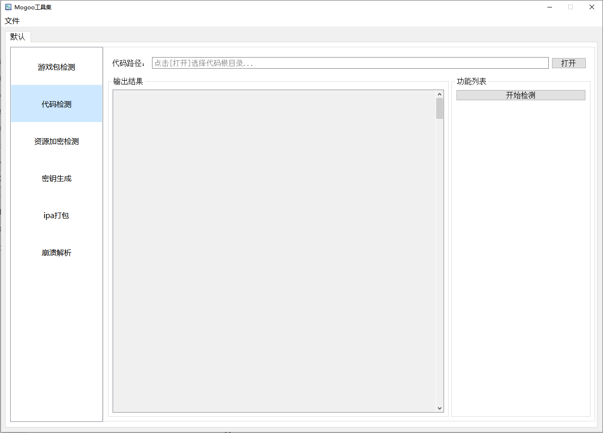Click the 输出结果 group title

(x=128, y=81)
